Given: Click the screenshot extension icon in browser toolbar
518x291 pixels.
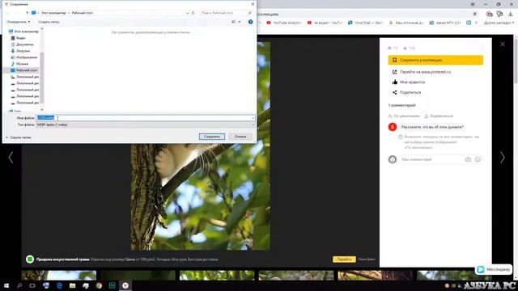Looking at the screenshot, I should point(489,14).
